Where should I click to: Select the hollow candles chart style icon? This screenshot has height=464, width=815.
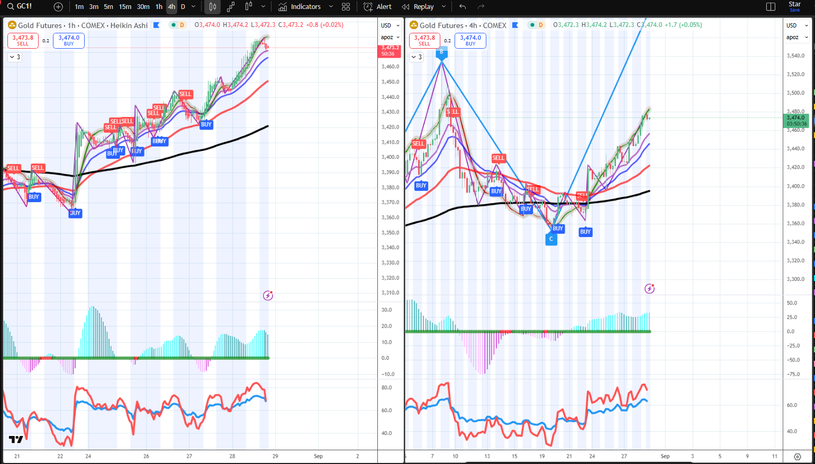click(249, 7)
